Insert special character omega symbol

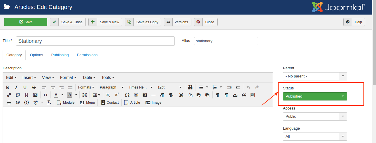click(127, 95)
